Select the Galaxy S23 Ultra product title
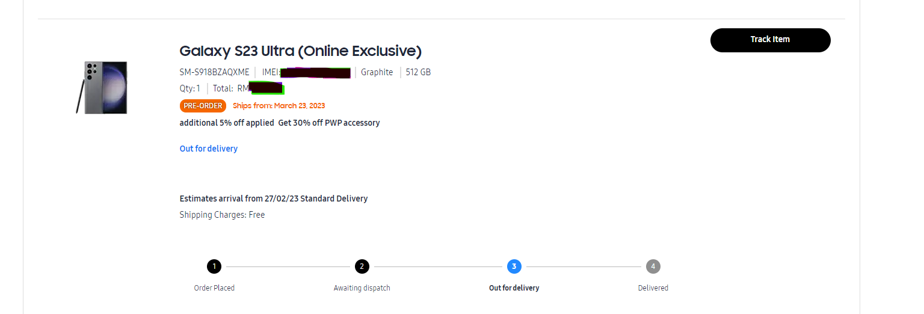924x314 pixels. point(301,51)
